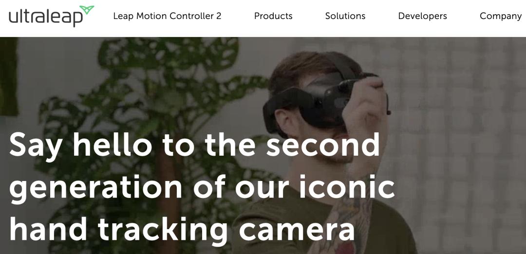Click the word "hello" in the headline
The image size is (526, 254).
(112, 145)
